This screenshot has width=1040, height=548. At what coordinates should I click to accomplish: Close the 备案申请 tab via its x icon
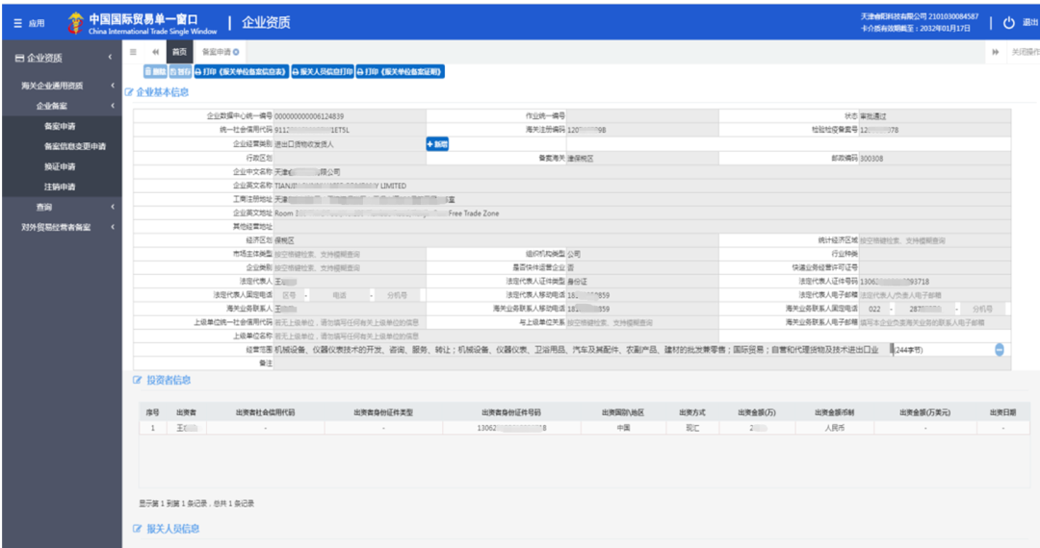pos(236,52)
